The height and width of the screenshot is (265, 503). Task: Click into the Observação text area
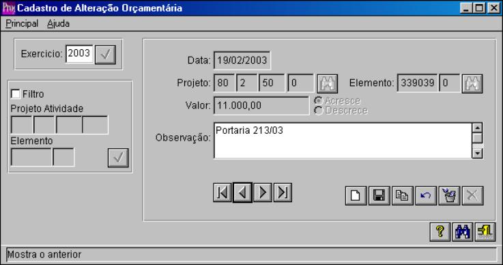[x=343, y=141]
